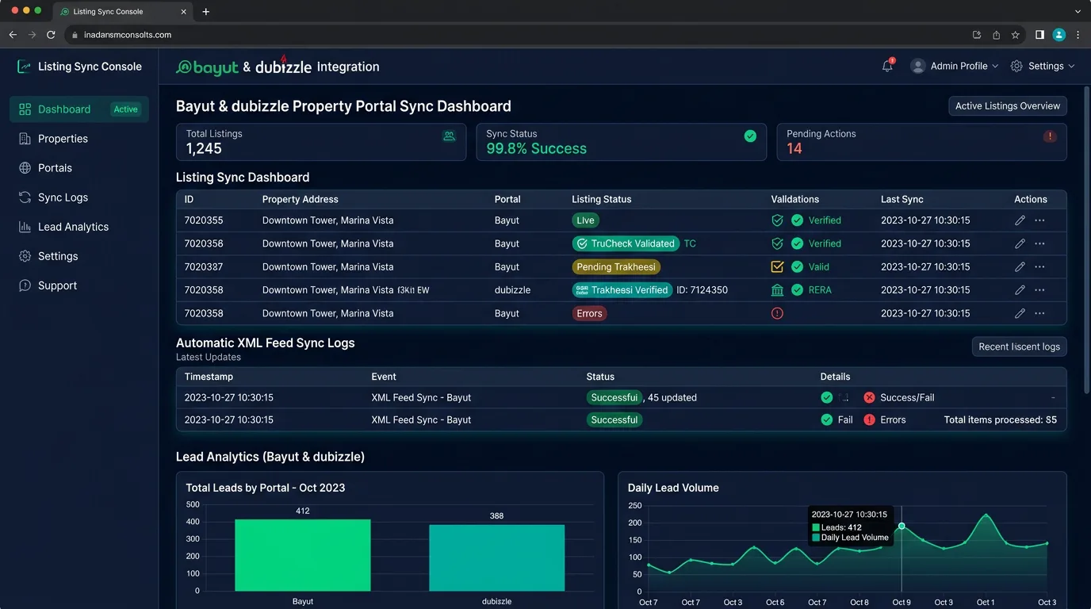Click the Admin Profile avatar icon
The width and height of the screenshot is (1091, 609).
point(918,67)
